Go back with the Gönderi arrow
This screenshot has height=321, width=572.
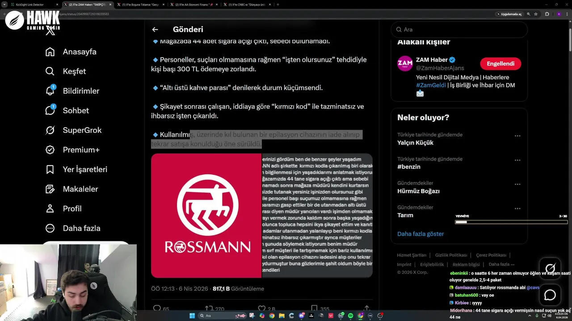tap(155, 29)
